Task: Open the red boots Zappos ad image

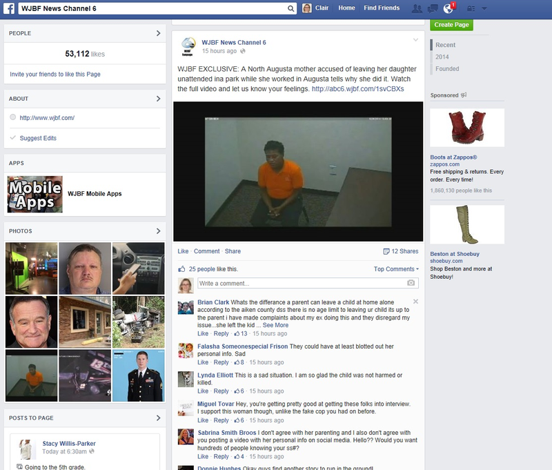Action: (467, 128)
